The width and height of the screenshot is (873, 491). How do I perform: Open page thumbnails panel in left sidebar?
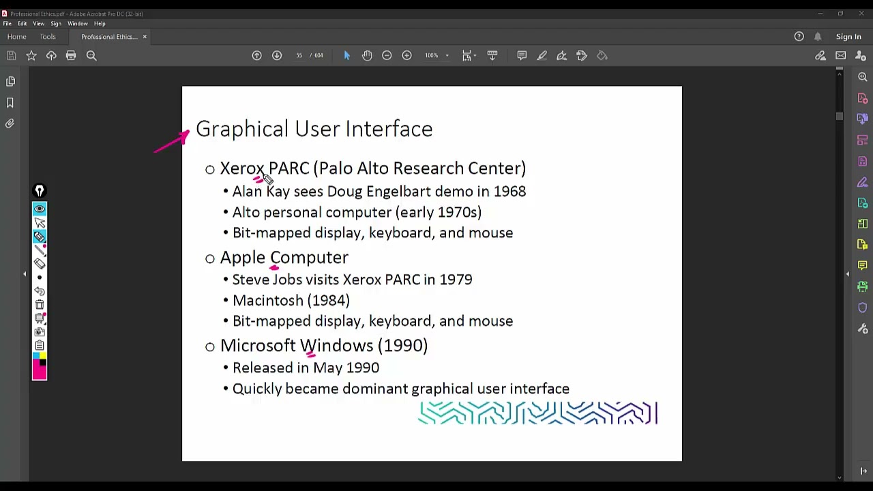point(10,82)
